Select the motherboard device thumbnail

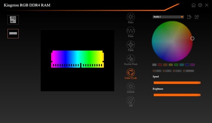tap(13, 20)
